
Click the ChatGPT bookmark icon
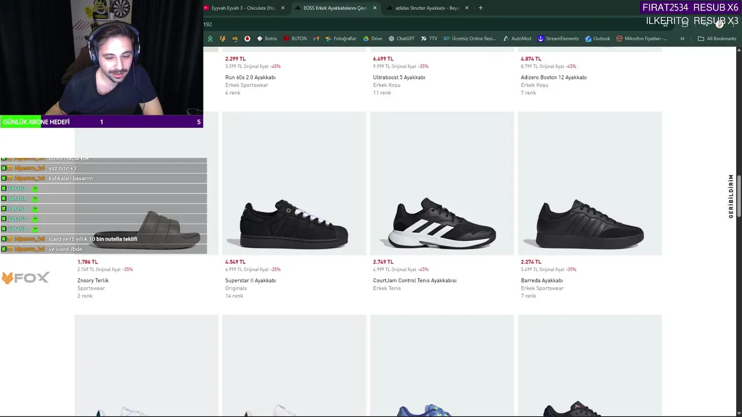click(x=391, y=39)
